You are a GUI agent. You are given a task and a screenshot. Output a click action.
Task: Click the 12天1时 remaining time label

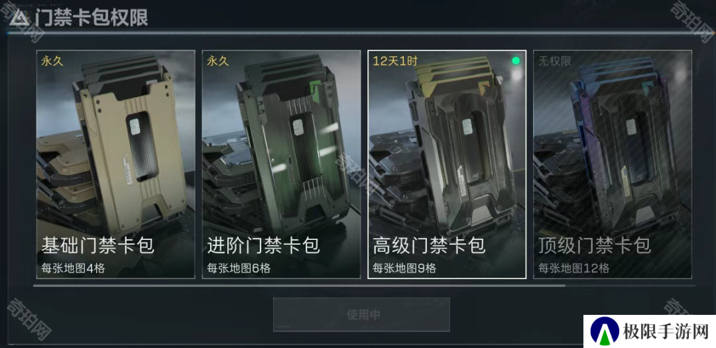click(395, 61)
